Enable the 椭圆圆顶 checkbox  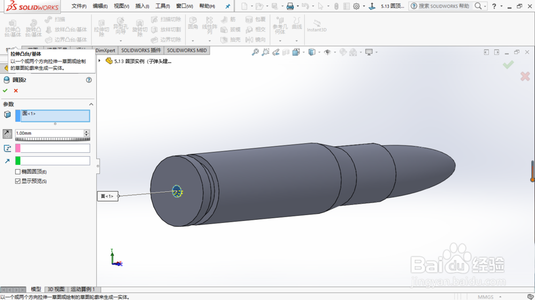tap(18, 172)
